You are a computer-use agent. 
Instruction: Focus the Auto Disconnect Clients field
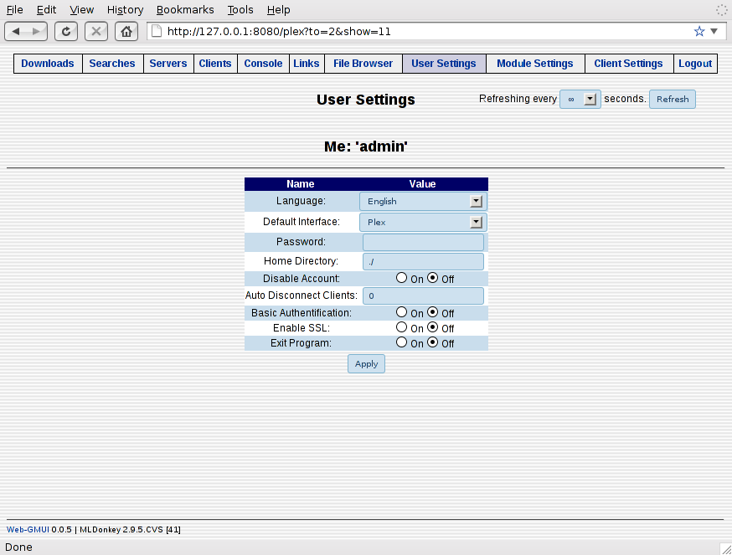pyautogui.click(x=423, y=295)
